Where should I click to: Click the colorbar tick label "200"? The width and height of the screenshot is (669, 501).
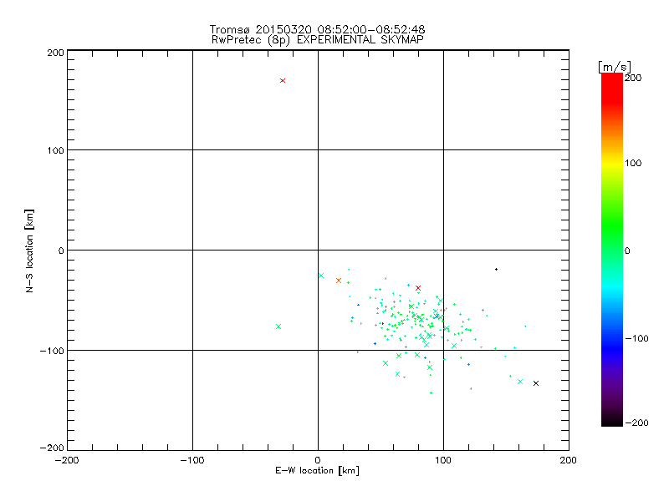pyautogui.click(x=633, y=78)
